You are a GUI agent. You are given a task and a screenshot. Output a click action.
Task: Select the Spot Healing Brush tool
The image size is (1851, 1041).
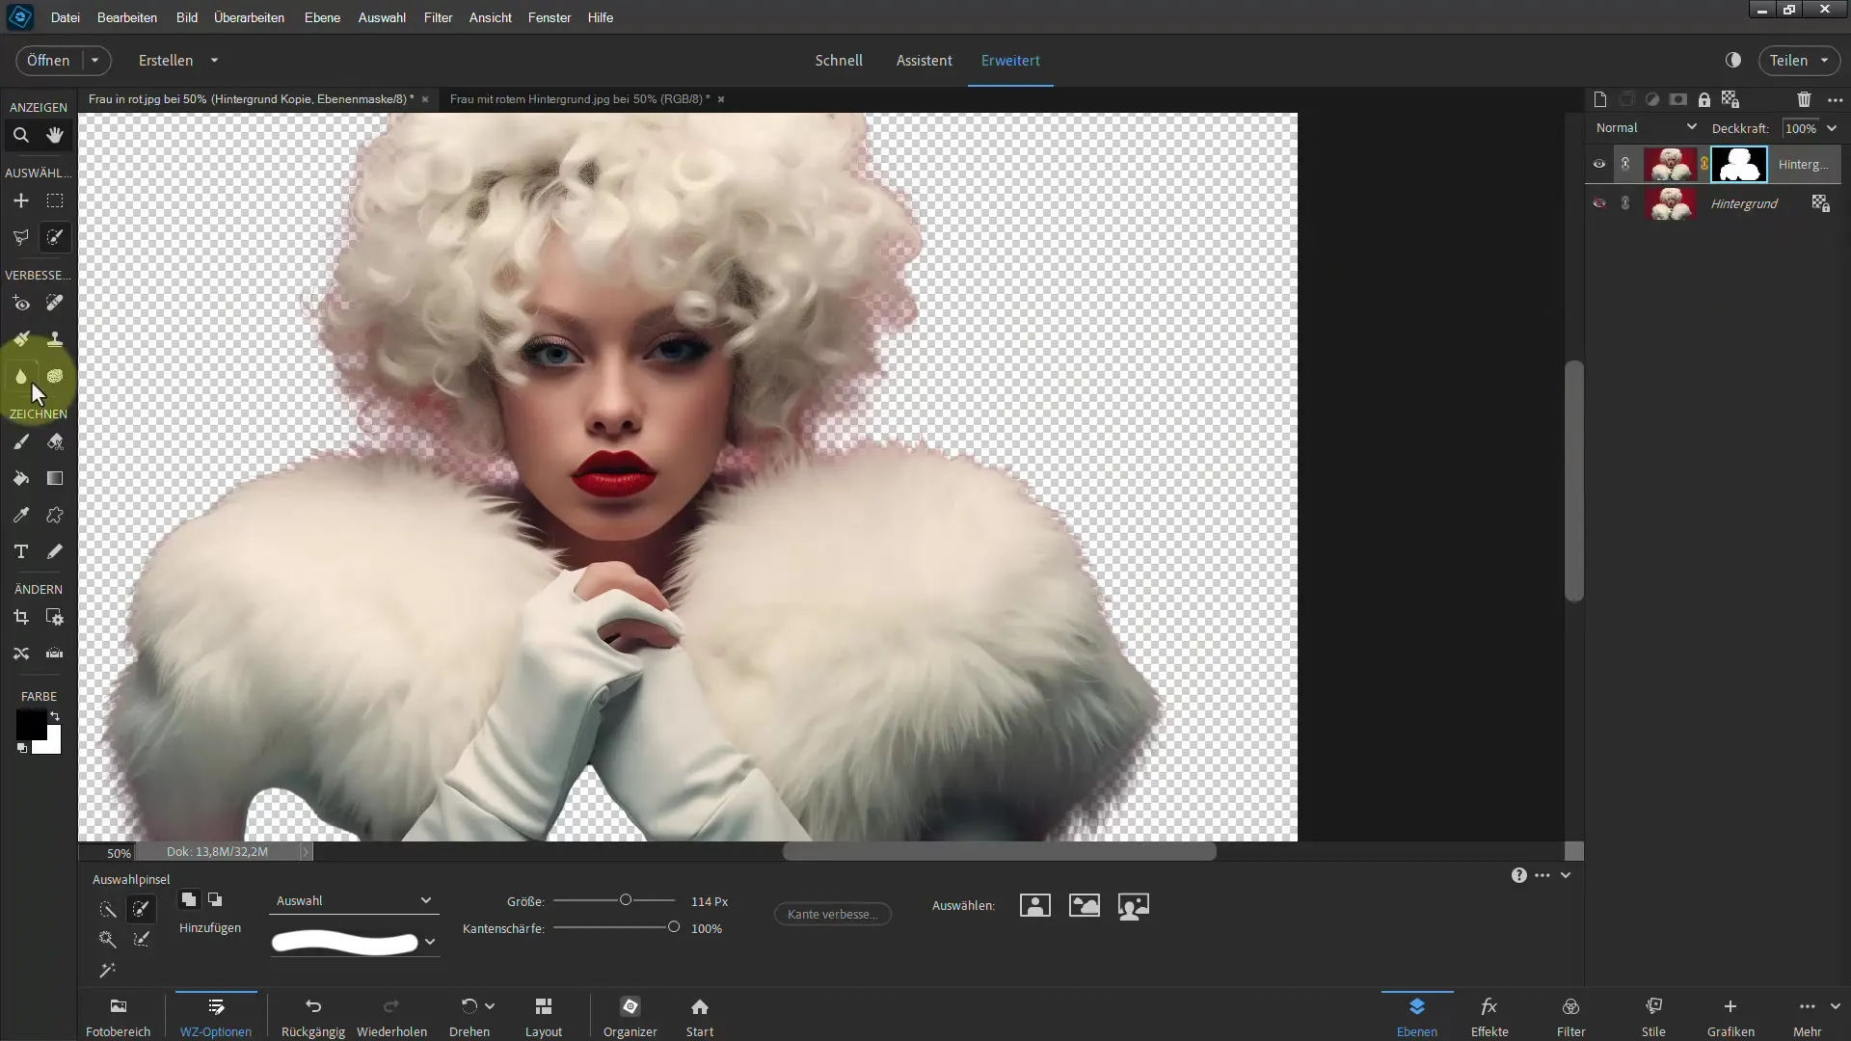point(55,304)
